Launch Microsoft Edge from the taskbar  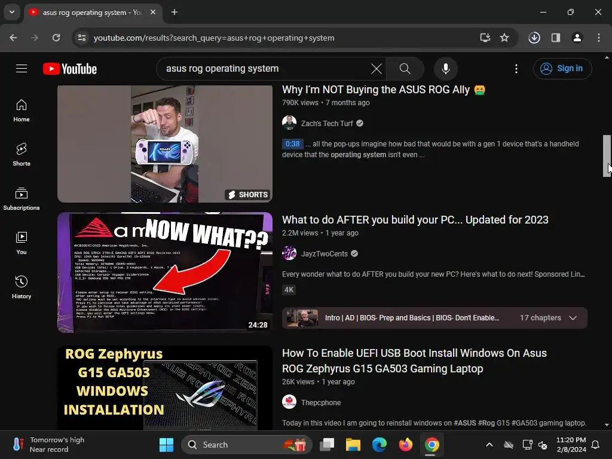[x=380, y=445]
